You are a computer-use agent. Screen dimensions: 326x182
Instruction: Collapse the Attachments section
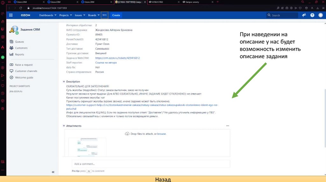tap(64, 126)
